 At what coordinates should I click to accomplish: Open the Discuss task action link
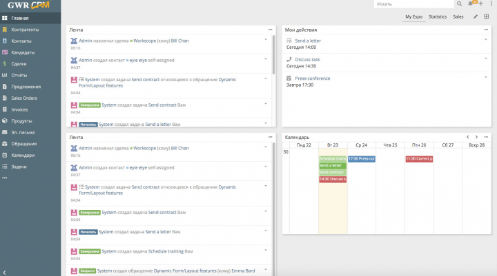click(x=307, y=59)
